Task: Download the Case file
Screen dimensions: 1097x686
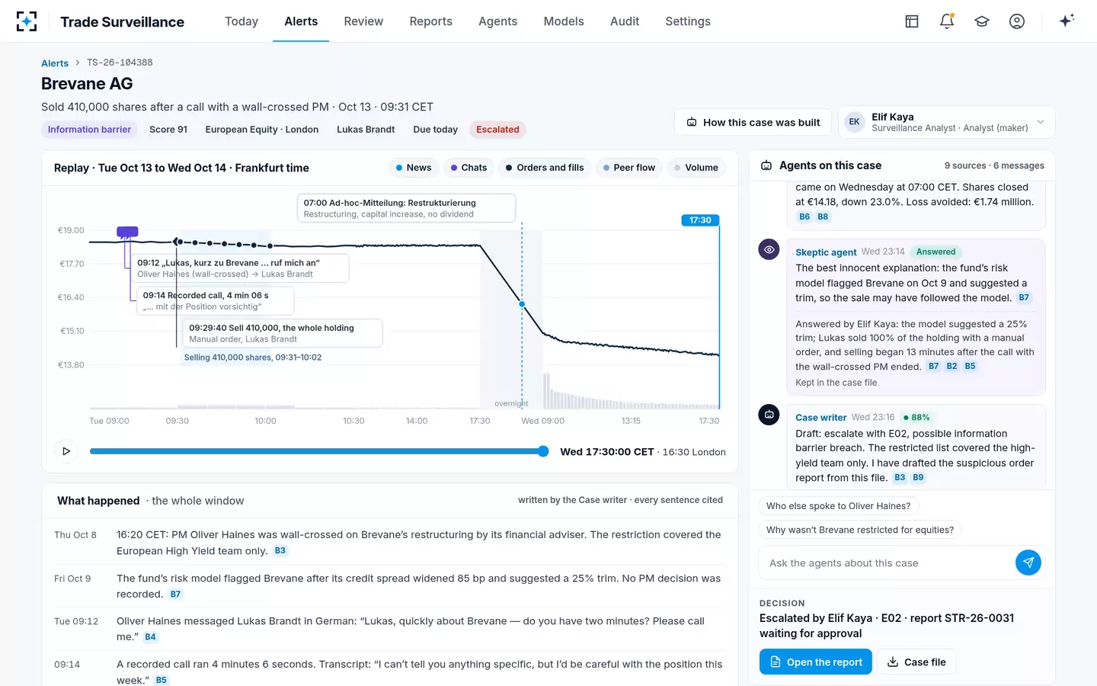Action: [916, 662]
